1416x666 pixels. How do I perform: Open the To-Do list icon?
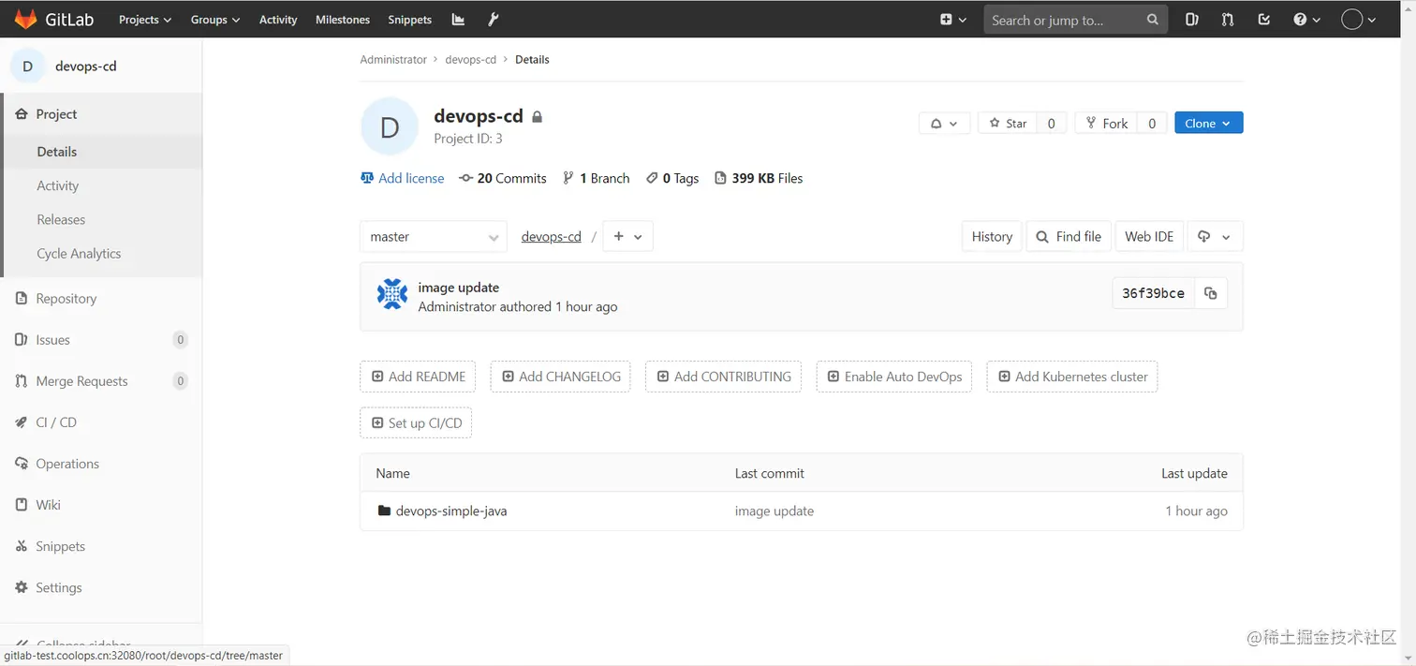click(x=1264, y=20)
